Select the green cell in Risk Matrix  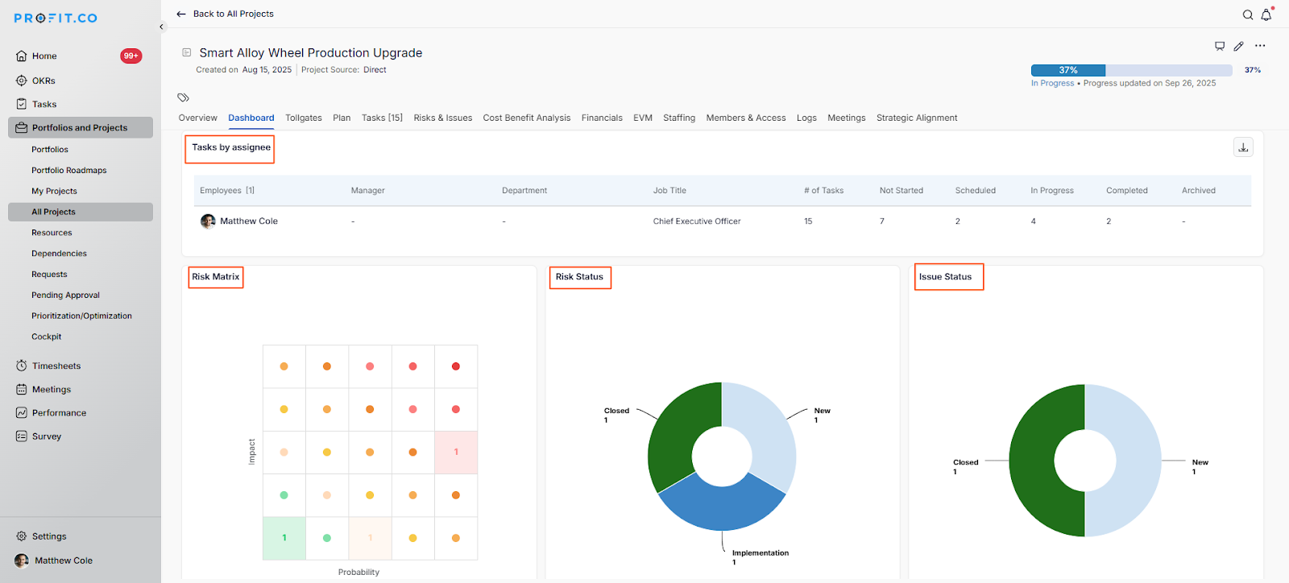[284, 538]
